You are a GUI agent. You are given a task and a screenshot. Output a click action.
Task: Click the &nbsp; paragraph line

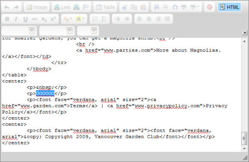pos(46,88)
